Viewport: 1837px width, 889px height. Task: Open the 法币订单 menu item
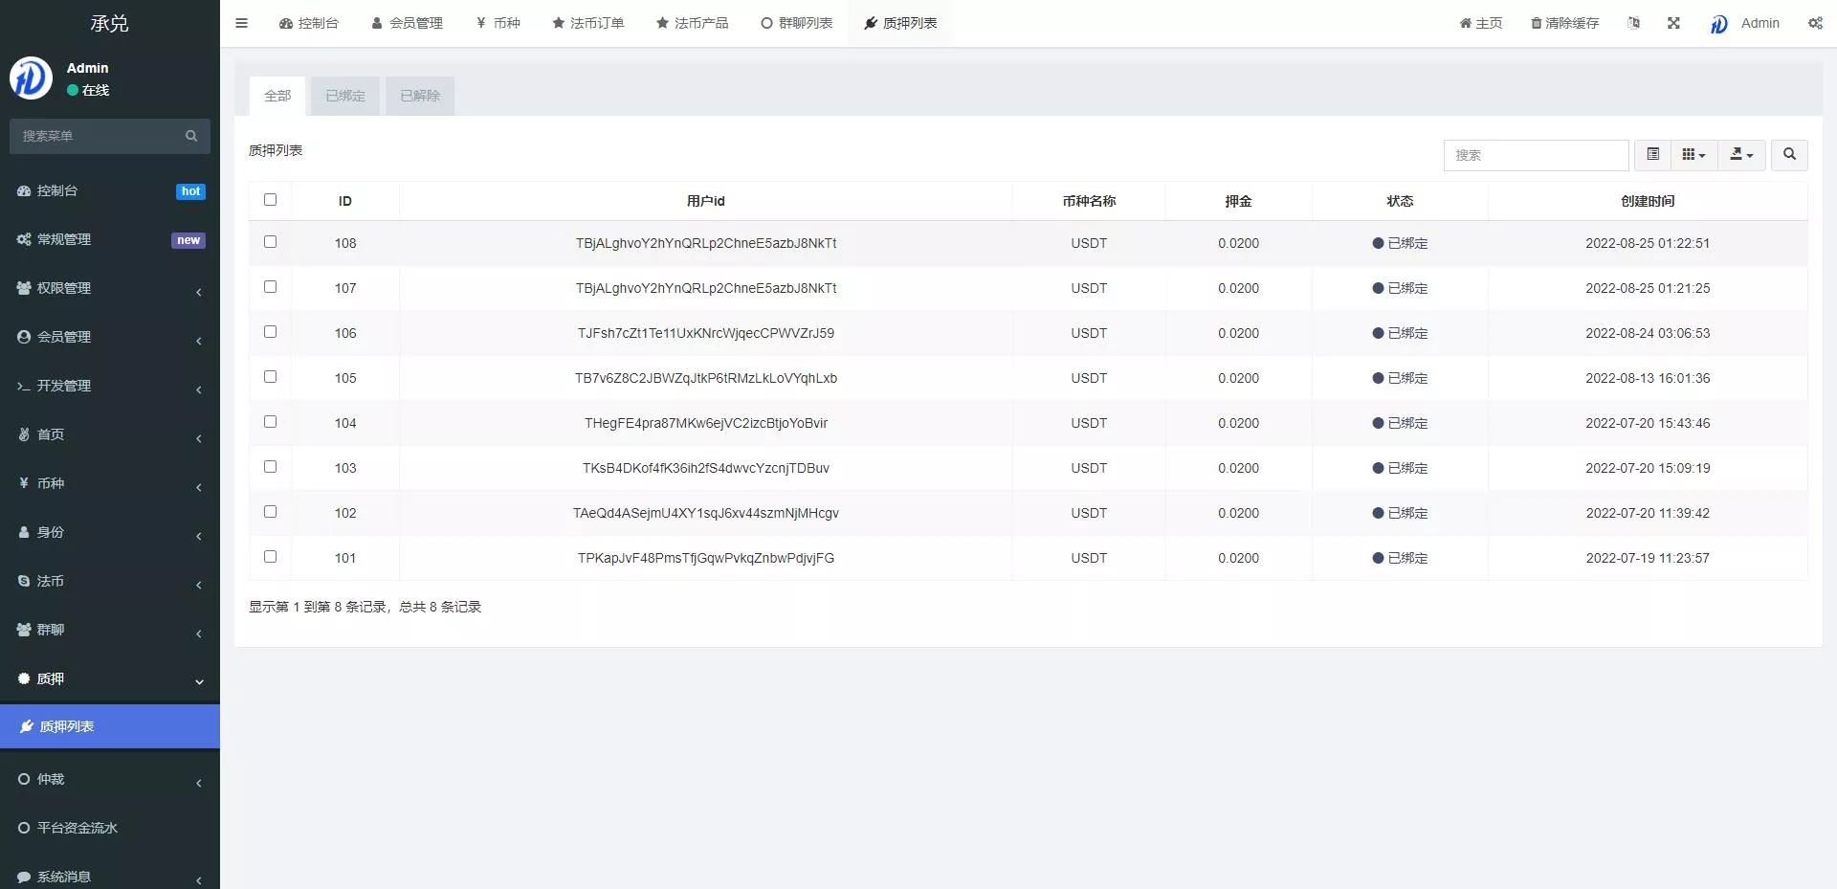point(587,23)
